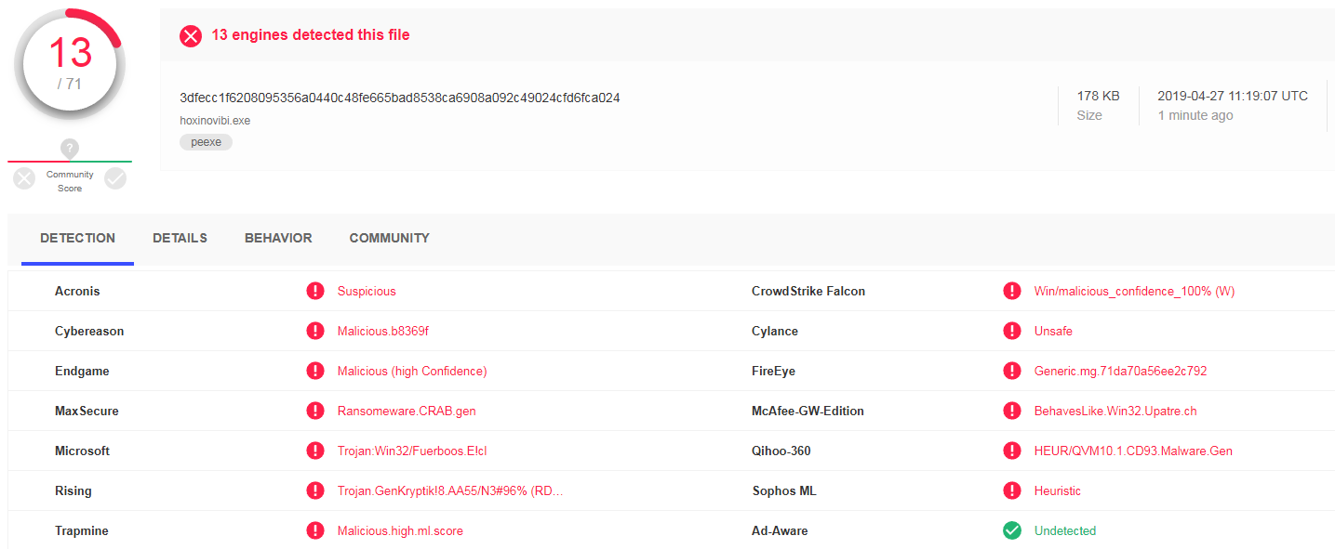Click the community score question mark icon
Screen dimensions: 1335x549
(x=70, y=149)
